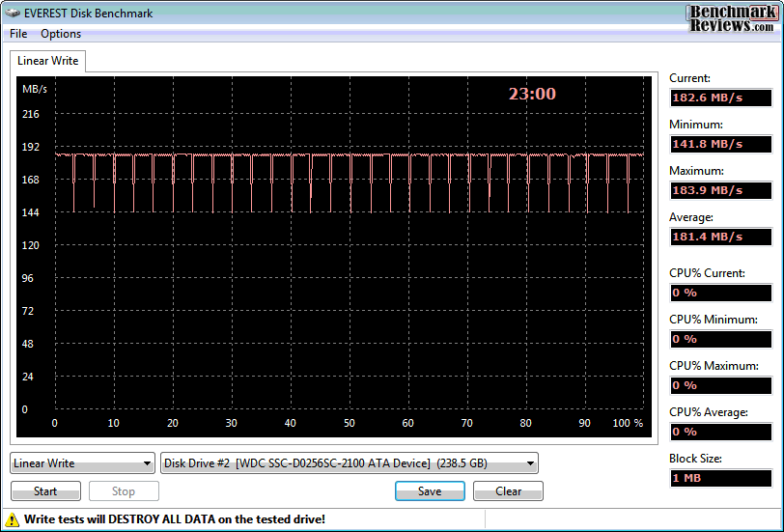784x532 pixels.
Task: Open the File menu
Action: point(18,34)
